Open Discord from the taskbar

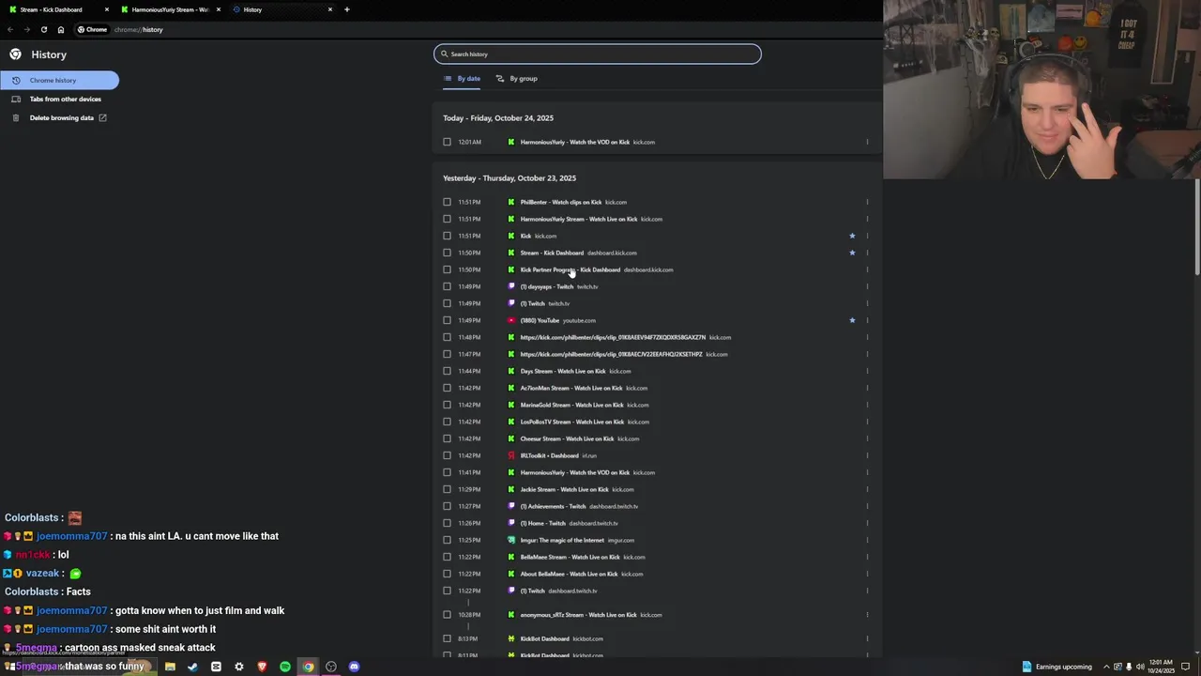pyautogui.click(x=354, y=667)
